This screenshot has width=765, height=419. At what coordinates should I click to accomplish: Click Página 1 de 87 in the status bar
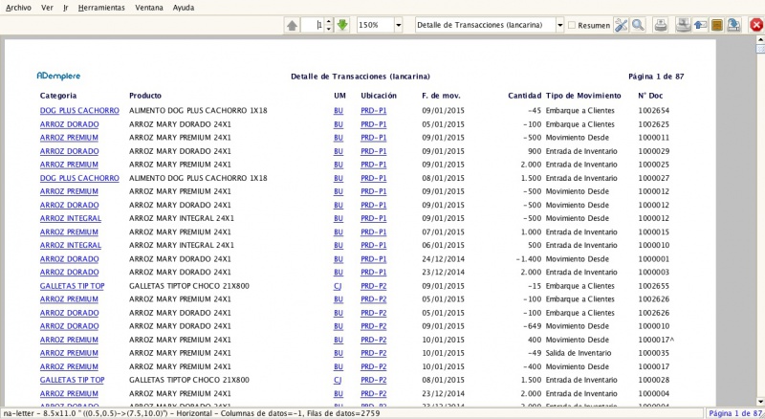point(735,413)
